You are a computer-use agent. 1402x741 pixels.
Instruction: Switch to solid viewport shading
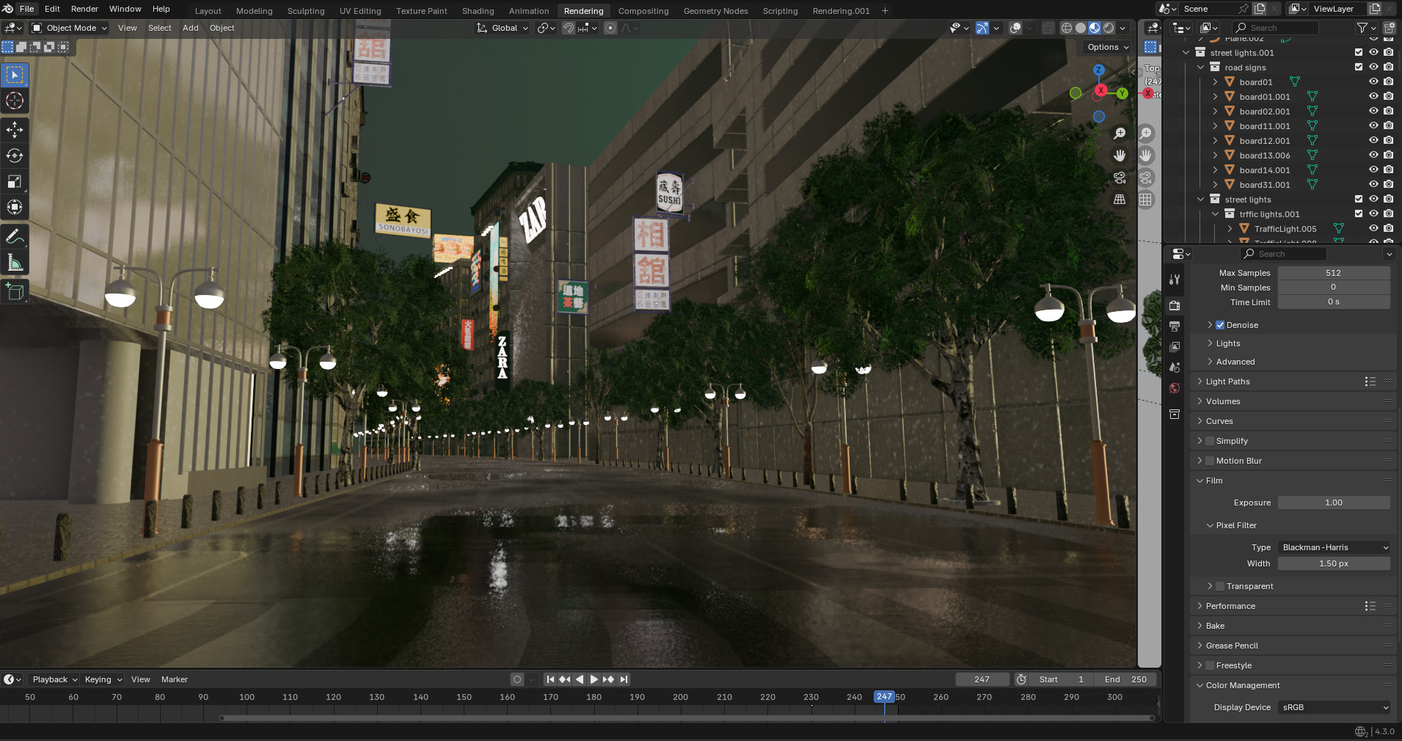tap(1081, 28)
